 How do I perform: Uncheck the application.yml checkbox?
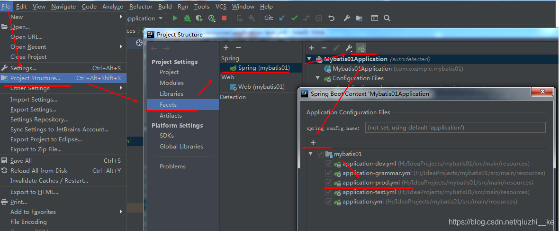tap(329, 202)
